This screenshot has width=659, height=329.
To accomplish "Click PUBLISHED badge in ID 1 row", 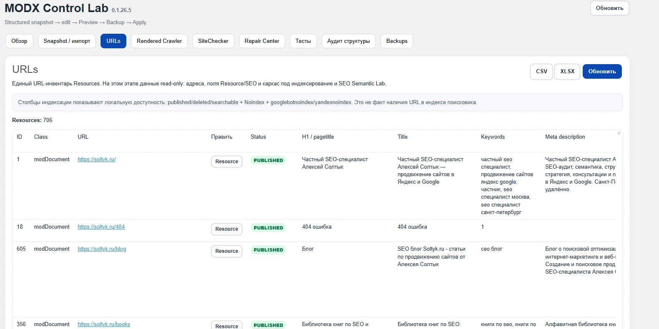I will coord(268,160).
